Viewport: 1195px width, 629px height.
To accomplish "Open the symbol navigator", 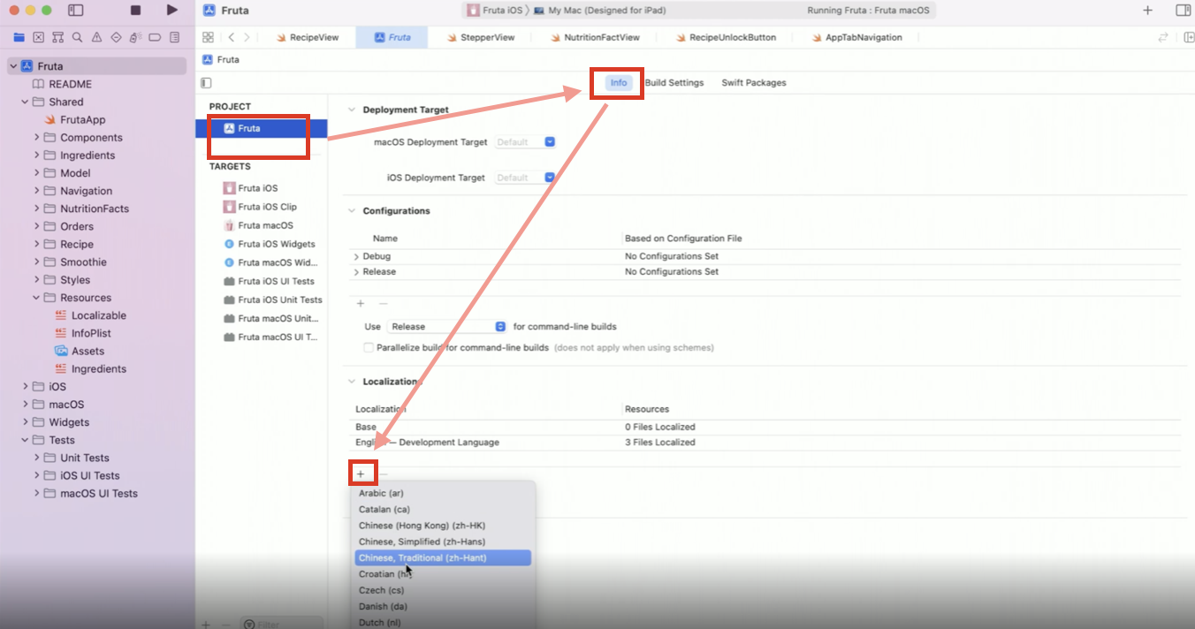I will pyautogui.click(x=57, y=37).
